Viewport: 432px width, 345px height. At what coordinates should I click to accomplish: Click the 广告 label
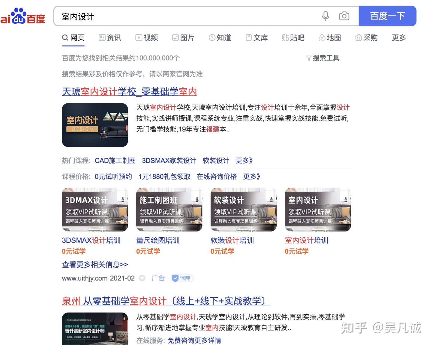tap(158, 278)
